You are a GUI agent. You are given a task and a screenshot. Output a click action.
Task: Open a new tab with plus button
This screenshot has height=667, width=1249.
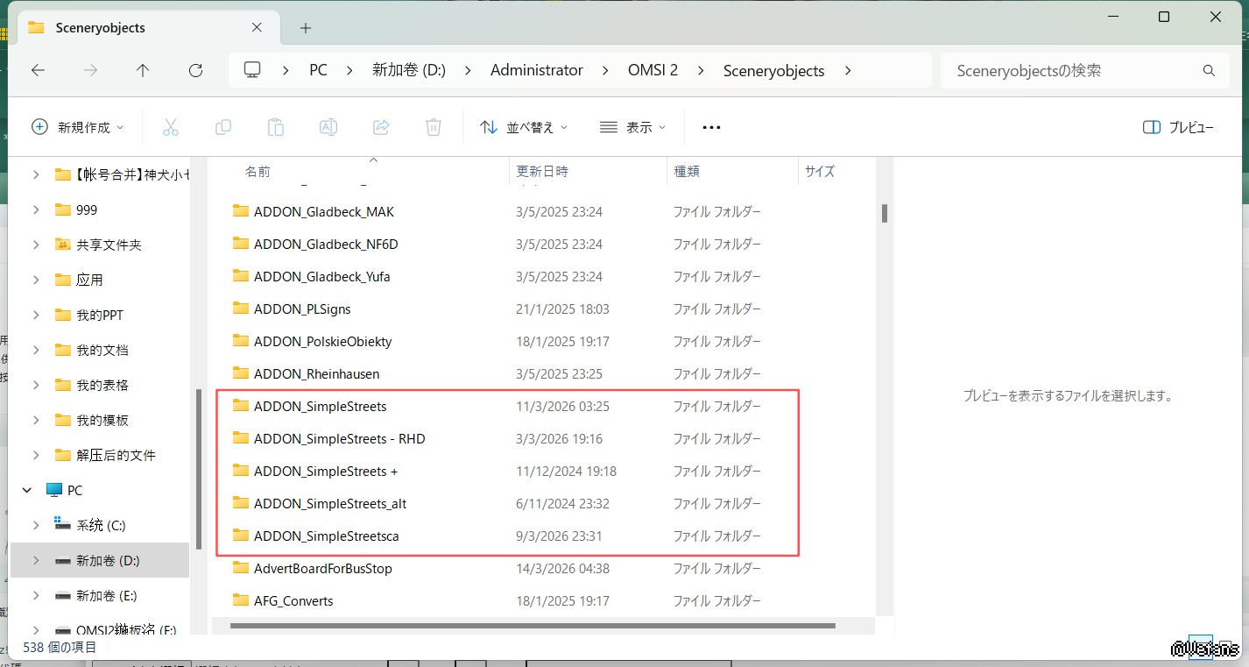(x=306, y=28)
